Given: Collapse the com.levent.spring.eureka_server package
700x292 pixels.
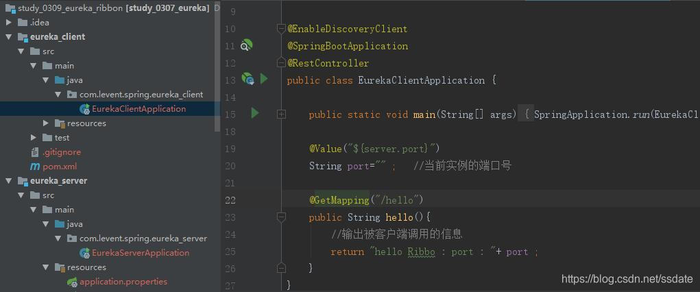Looking at the screenshot, I should (58, 239).
